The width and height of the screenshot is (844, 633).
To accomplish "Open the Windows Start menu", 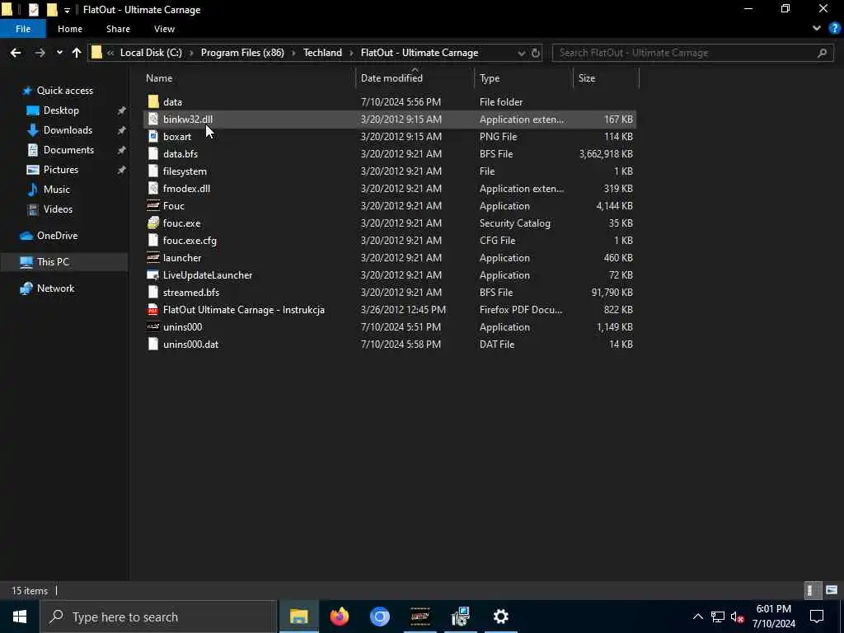I will (x=20, y=617).
